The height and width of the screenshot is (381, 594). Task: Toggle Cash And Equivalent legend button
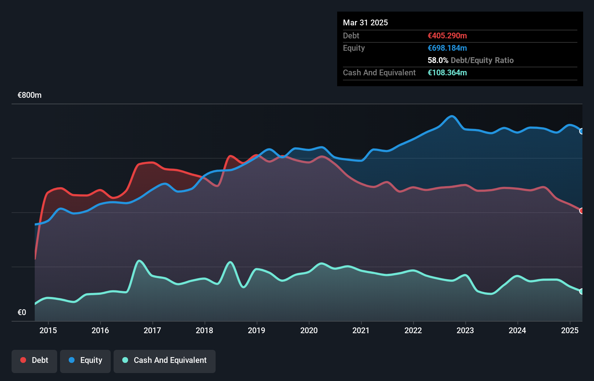pos(165,361)
